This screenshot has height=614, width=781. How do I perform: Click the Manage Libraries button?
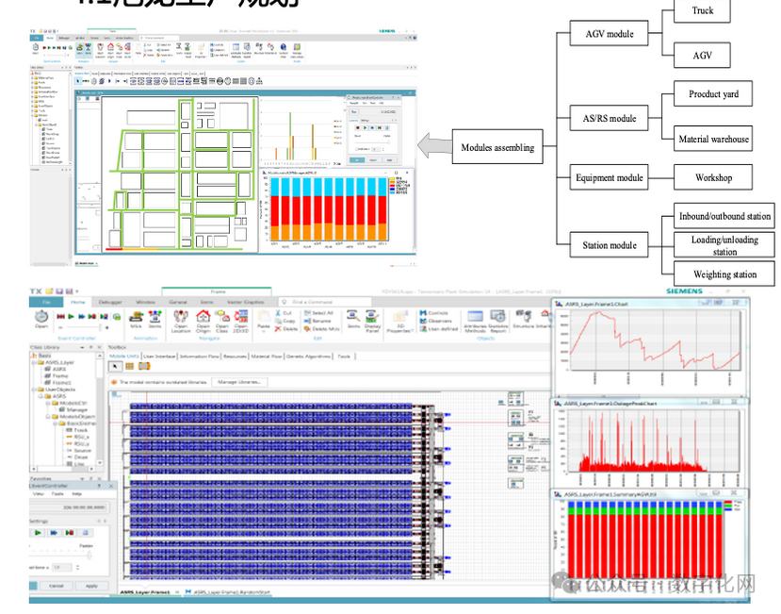[237, 382]
